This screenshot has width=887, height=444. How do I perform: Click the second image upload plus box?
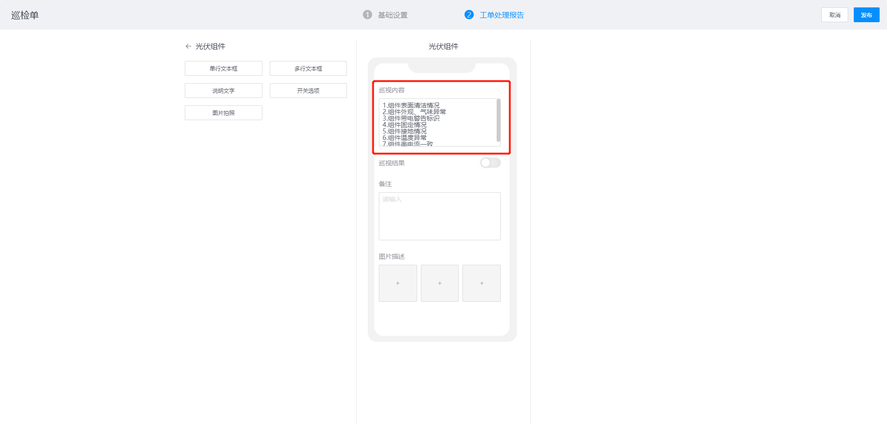440,283
